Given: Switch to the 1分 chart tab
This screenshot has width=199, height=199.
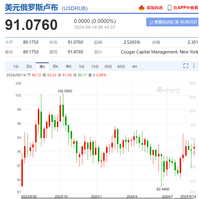Looking at the screenshot, I should pyautogui.click(x=16, y=66).
